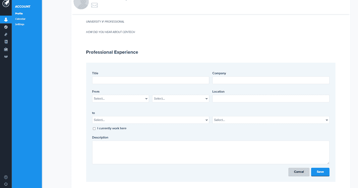
Task: Click the power logout icon
Action: click(6, 184)
